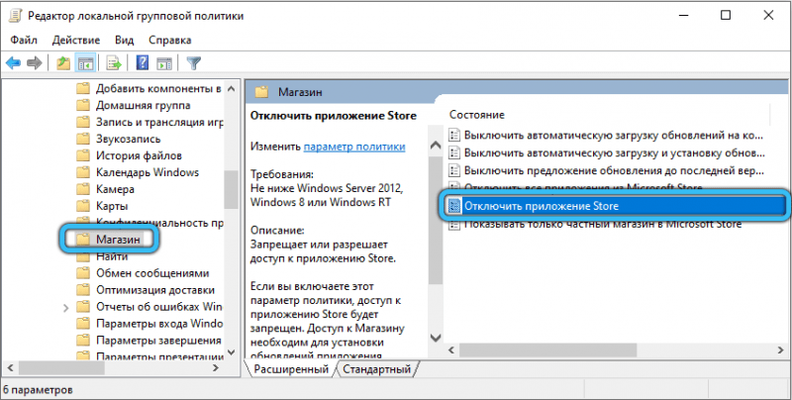792x400 pixels.
Task: Click the параметр политики link
Action: point(354,147)
